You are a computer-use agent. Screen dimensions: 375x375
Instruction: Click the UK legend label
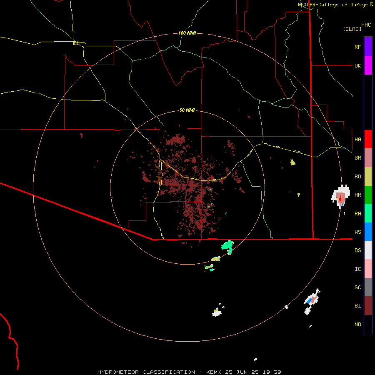coord(357,65)
